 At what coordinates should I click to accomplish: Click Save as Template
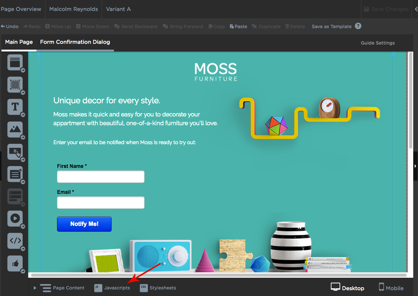point(331,26)
